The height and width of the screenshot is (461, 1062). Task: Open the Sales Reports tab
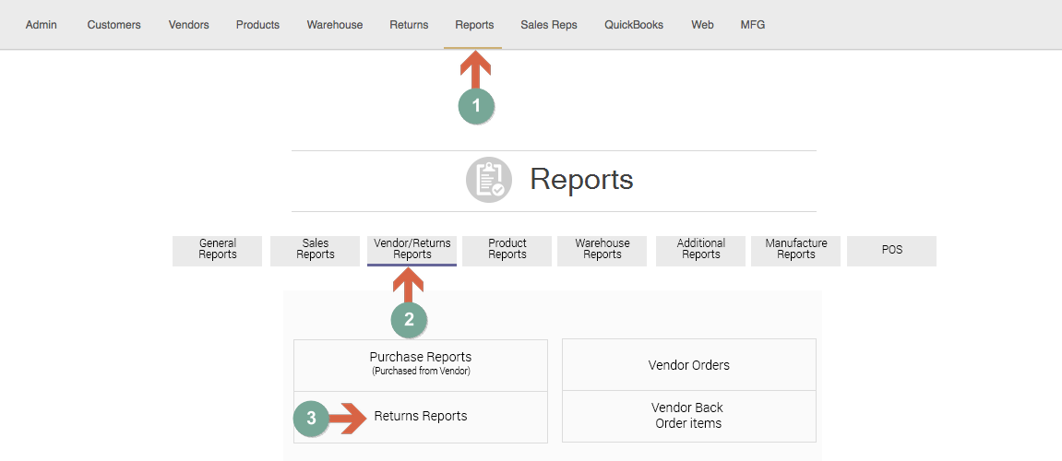[x=316, y=250]
